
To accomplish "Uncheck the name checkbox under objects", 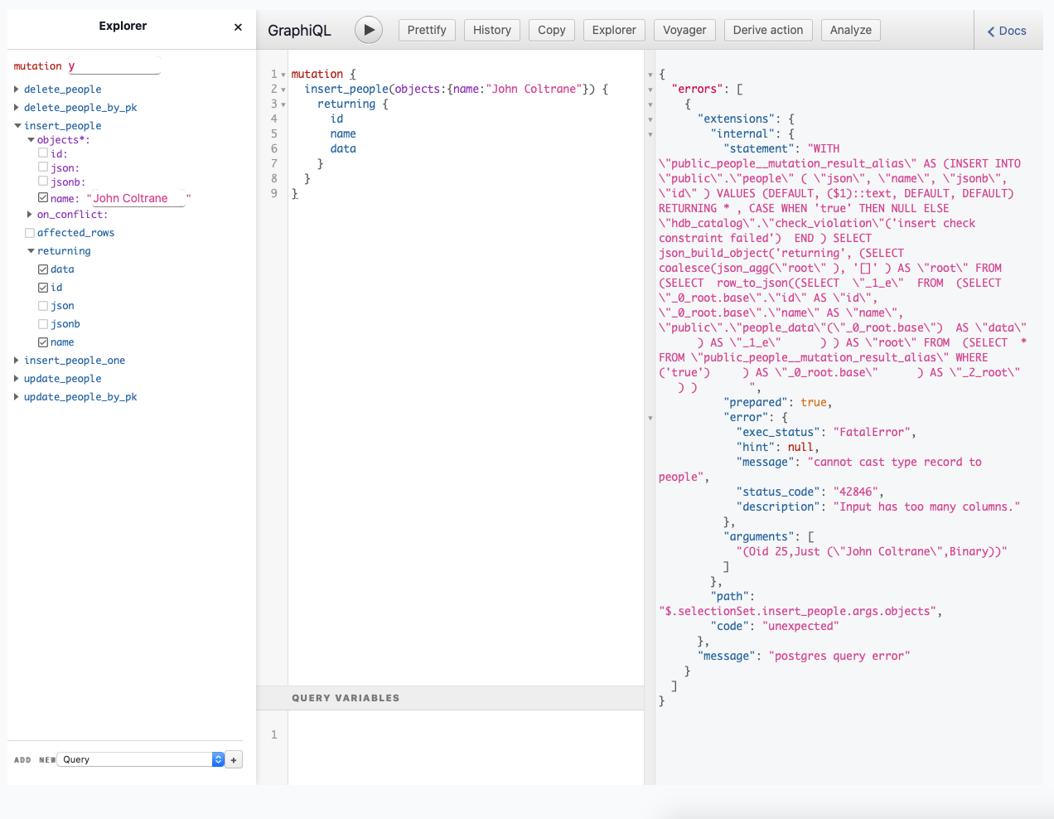I will [x=43, y=197].
